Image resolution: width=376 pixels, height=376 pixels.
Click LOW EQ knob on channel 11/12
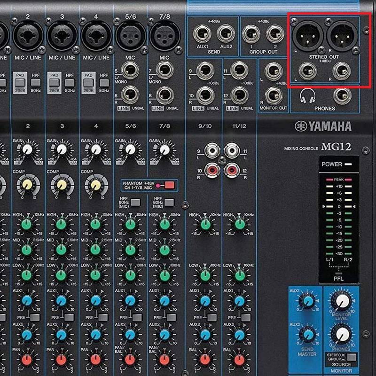(240, 275)
